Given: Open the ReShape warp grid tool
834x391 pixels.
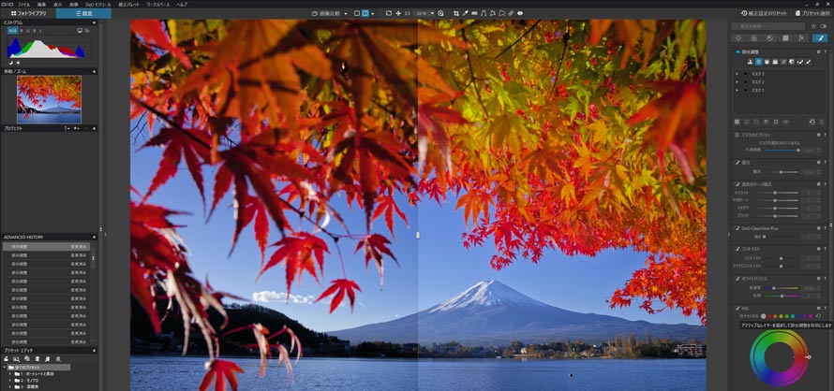Looking at the screenshot, I should pyautogui.click(x=501, y=13).
